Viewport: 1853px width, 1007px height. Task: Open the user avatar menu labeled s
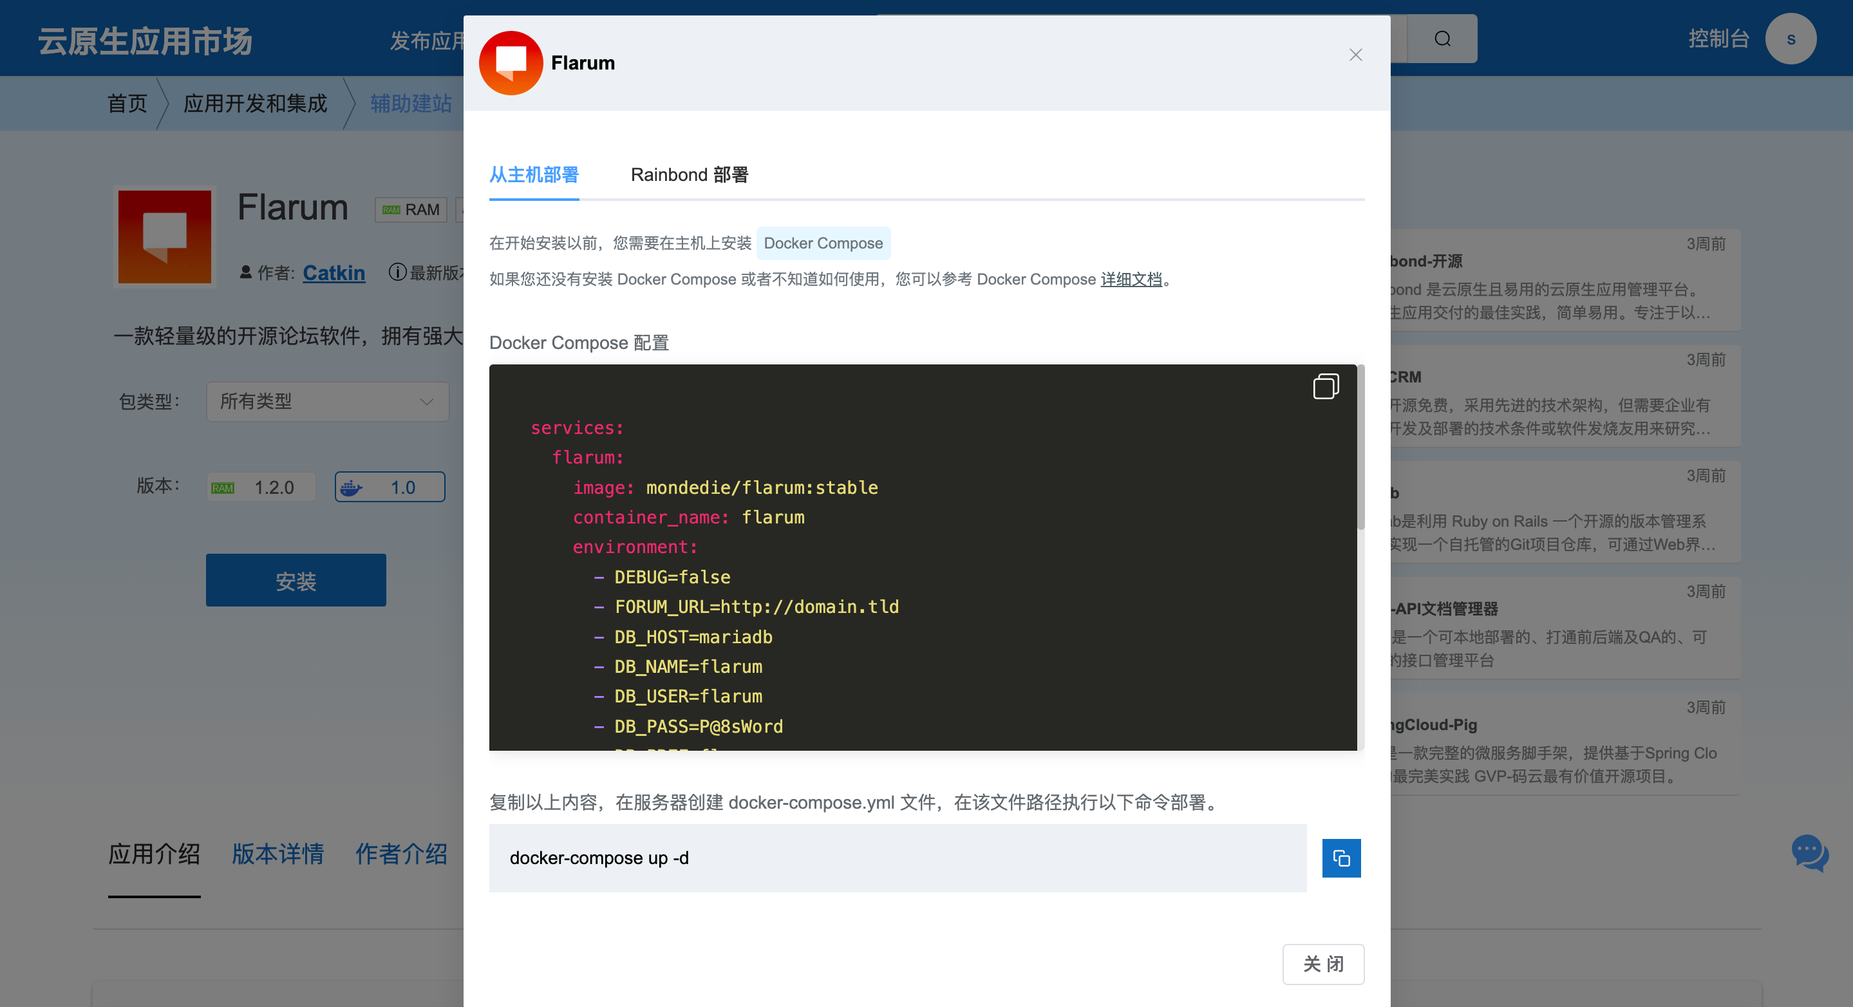1791,39
